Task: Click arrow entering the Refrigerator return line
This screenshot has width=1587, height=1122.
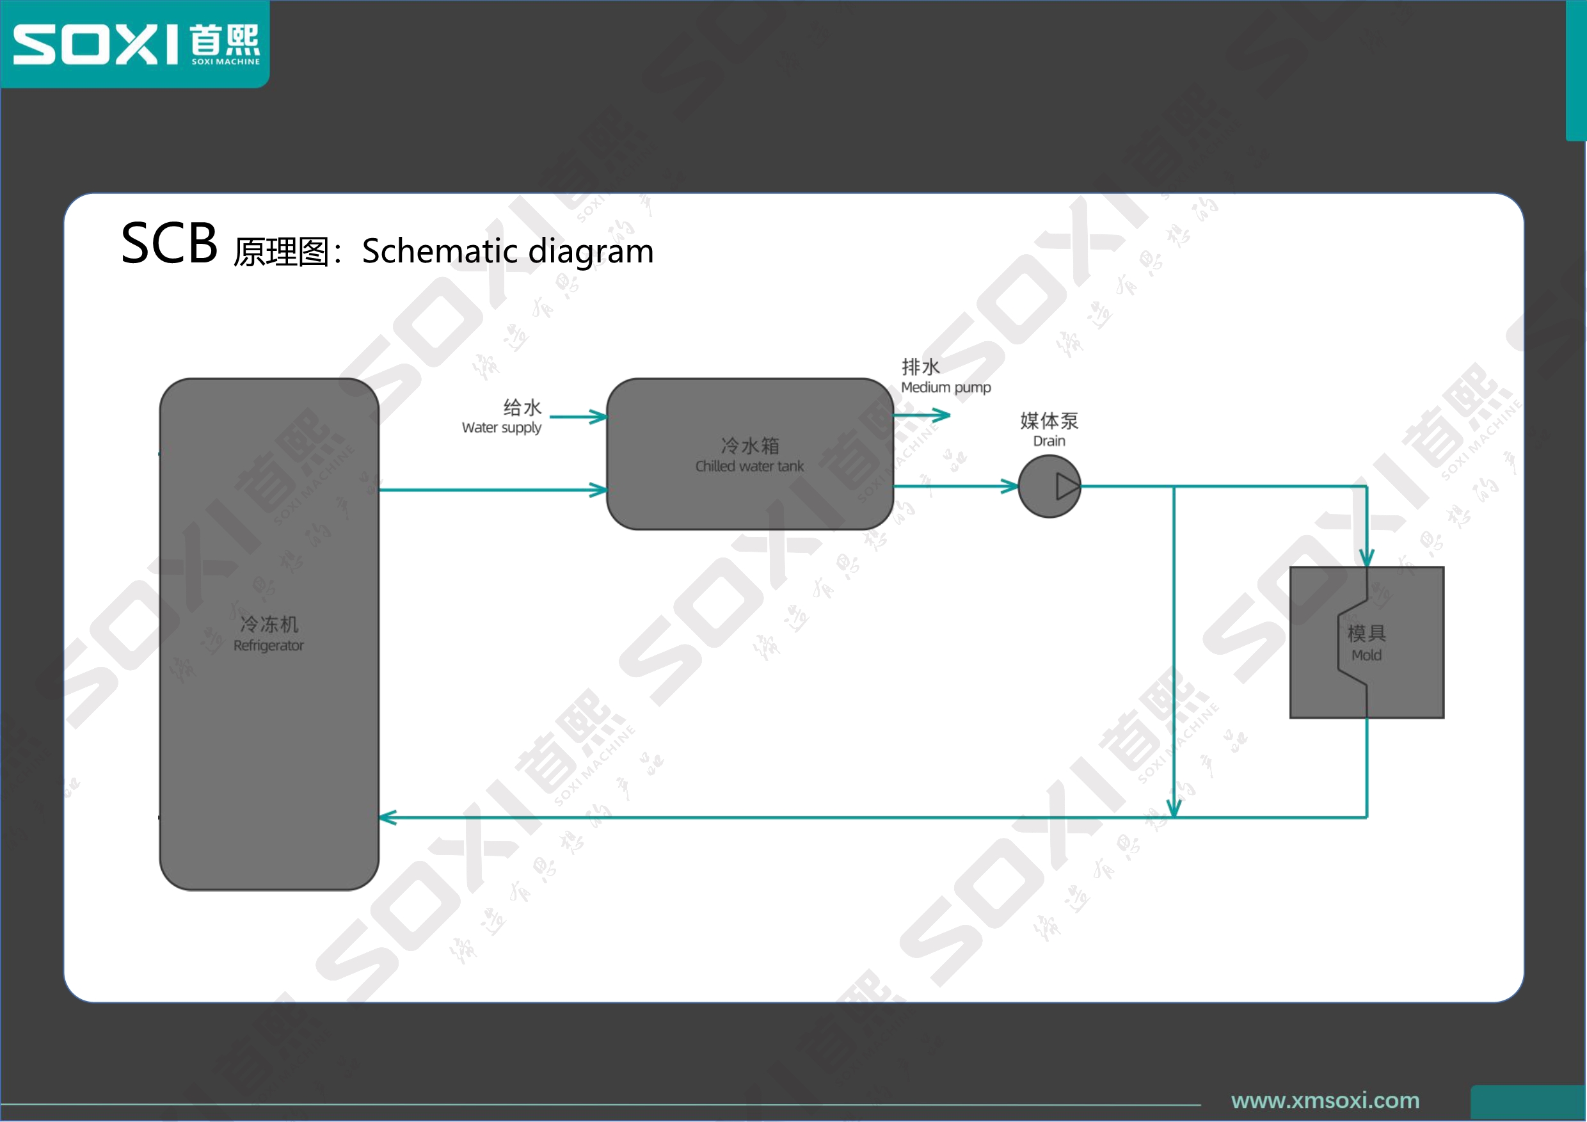Action: [x=388, y=818]
